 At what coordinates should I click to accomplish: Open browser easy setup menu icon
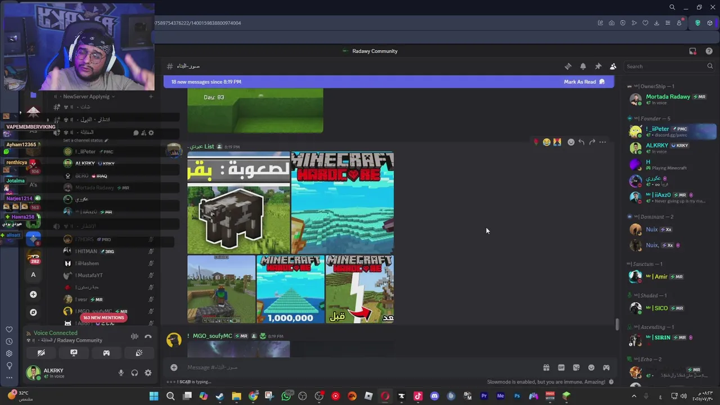(668, 23)
